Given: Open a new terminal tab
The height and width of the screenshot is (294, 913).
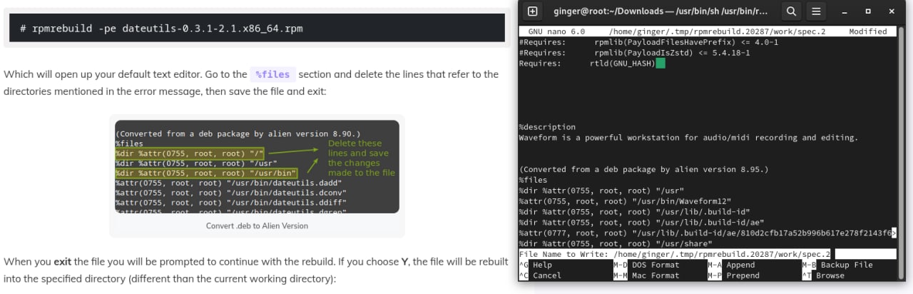Looking at the screenshot, I should tap(532, 11).
